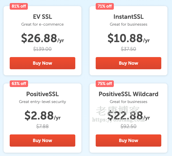Select the $2.88/yr price text
Image resolution: width=172 pixels, height=156 pixels.
click(x=42, y=116)
